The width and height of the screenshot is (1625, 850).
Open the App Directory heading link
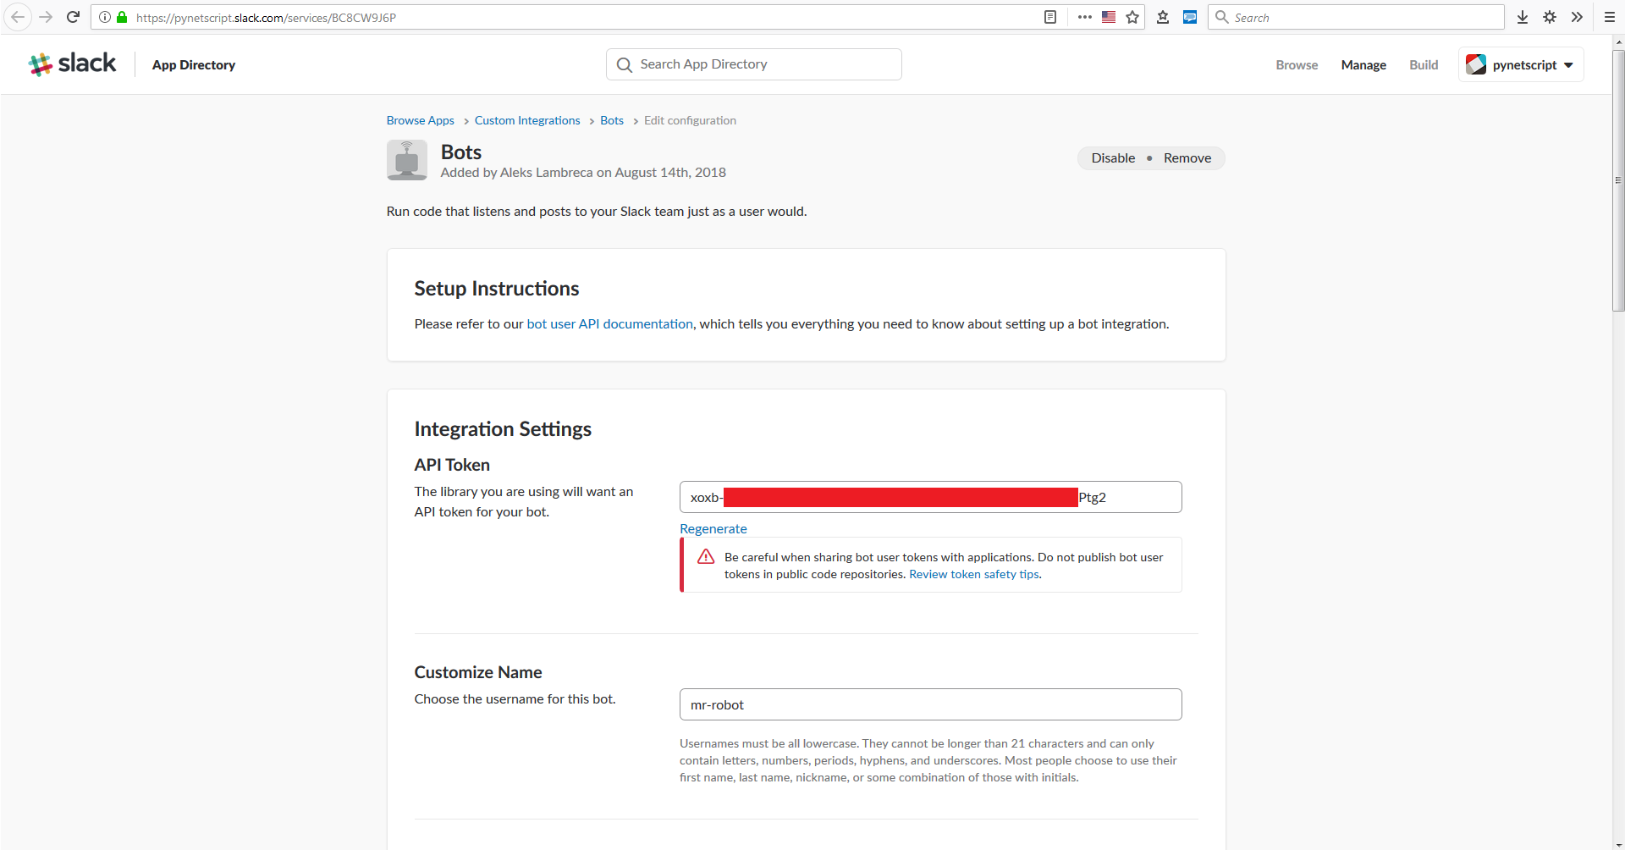(x=194, y=65)
